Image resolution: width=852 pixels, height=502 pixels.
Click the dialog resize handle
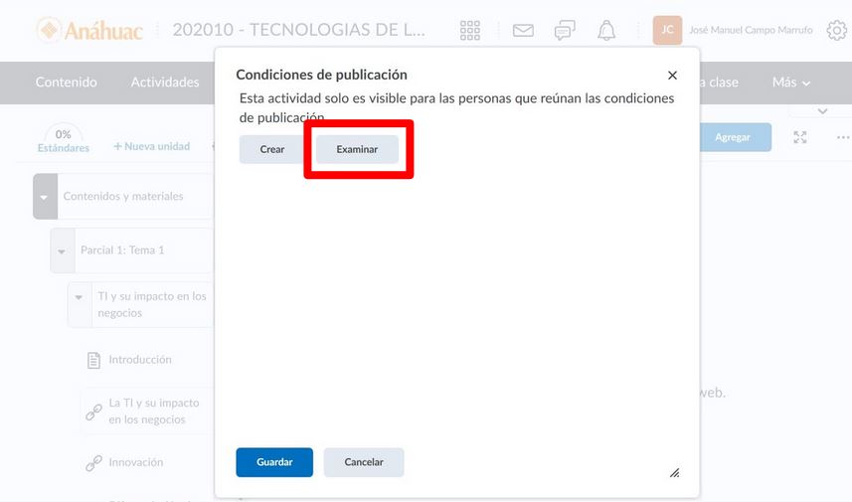coord(674,473)
